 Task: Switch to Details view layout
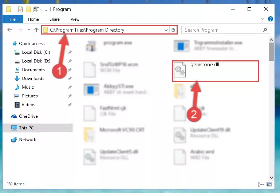click(261, 184)
